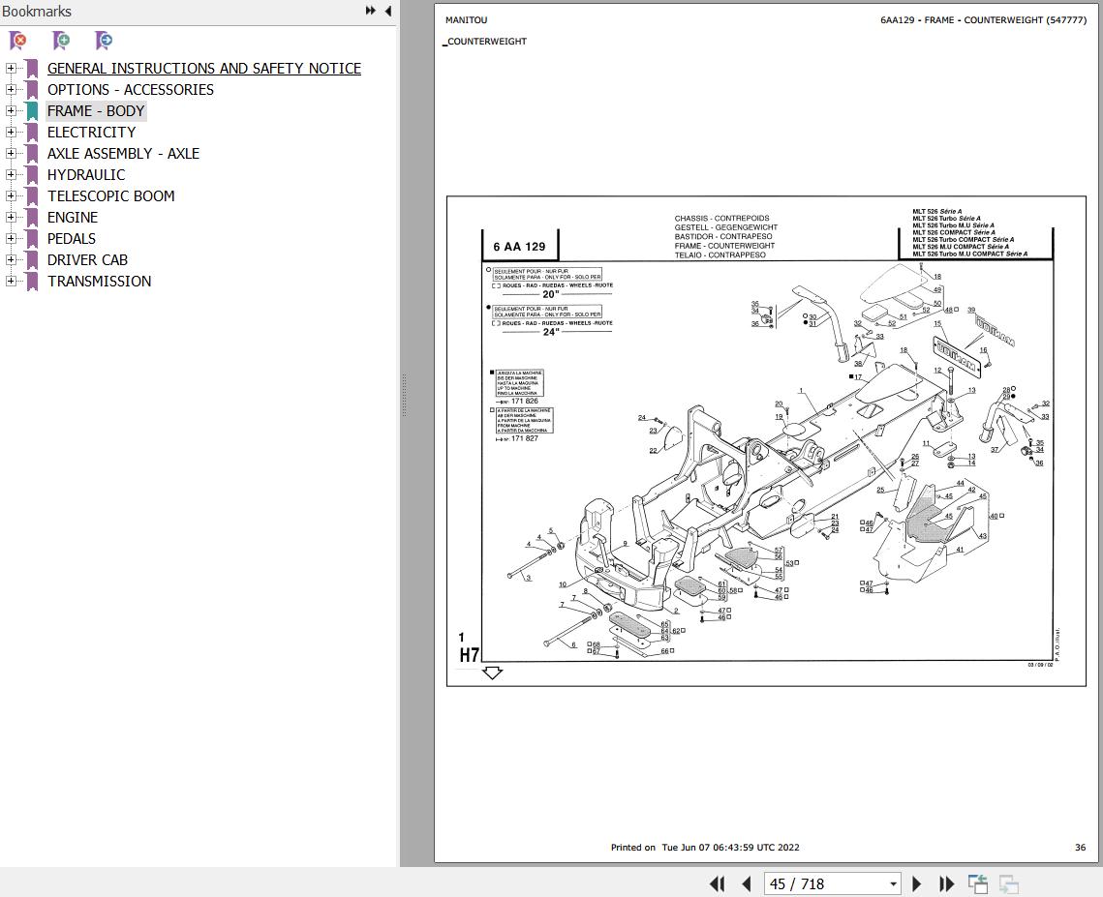
Task: Click the 171 826 serial number text
Action: tap(524, 401)
